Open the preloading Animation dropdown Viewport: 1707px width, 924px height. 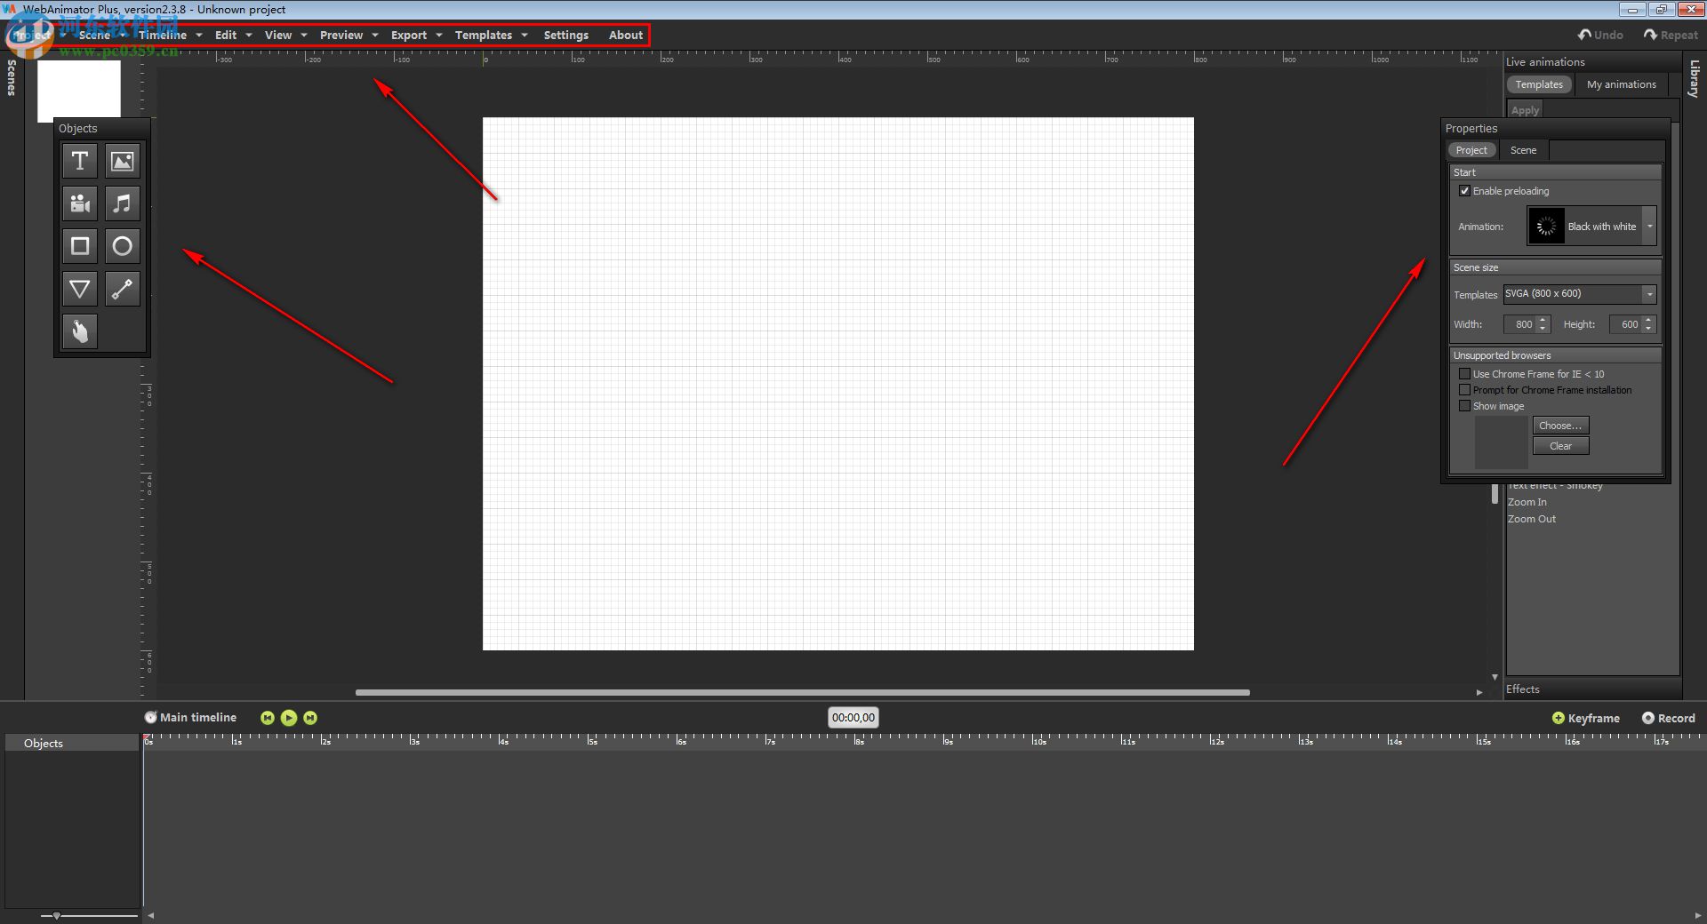[x=1650, y=226]
